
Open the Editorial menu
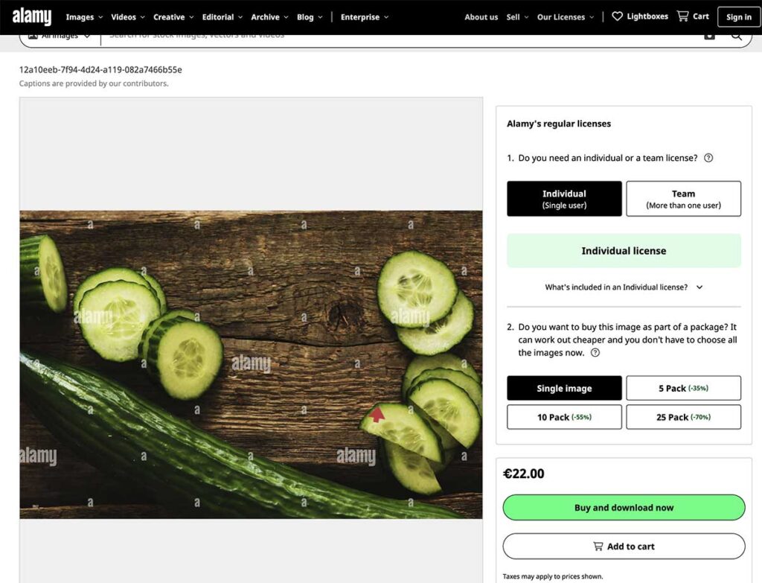pyautogui.click(x=222, y=17)
